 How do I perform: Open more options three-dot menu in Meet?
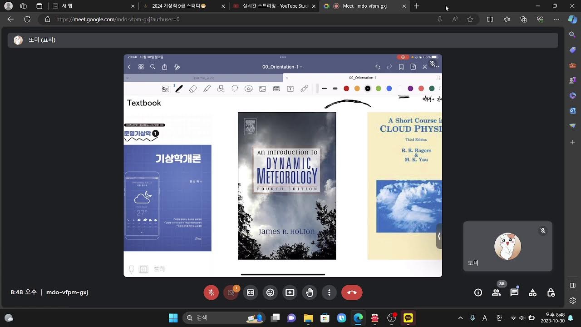329,292
